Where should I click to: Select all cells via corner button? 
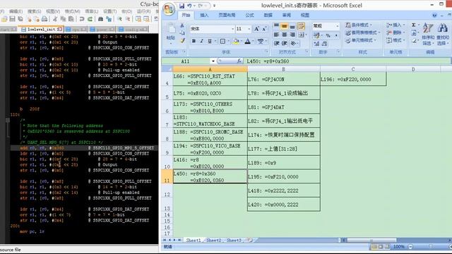pyautogui.click(x=167, y=69)
